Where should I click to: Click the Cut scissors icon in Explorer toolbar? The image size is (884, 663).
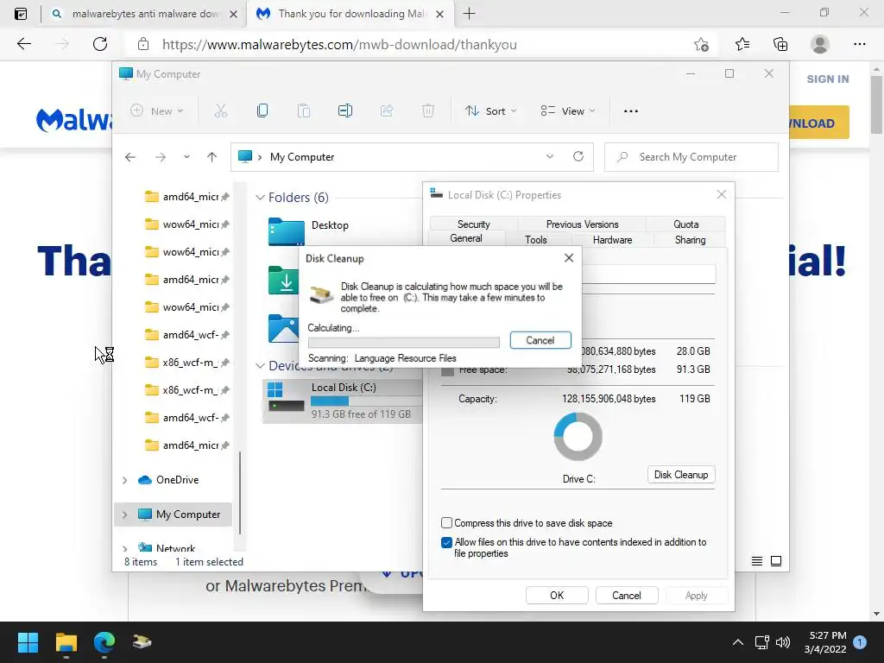click(220, 110)
